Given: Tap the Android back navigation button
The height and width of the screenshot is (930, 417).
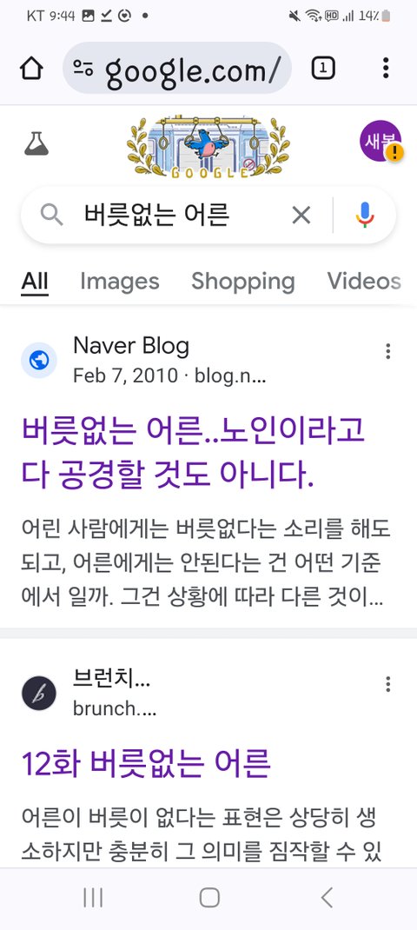Looking at the screenshot, I should [x=327, y=897].
